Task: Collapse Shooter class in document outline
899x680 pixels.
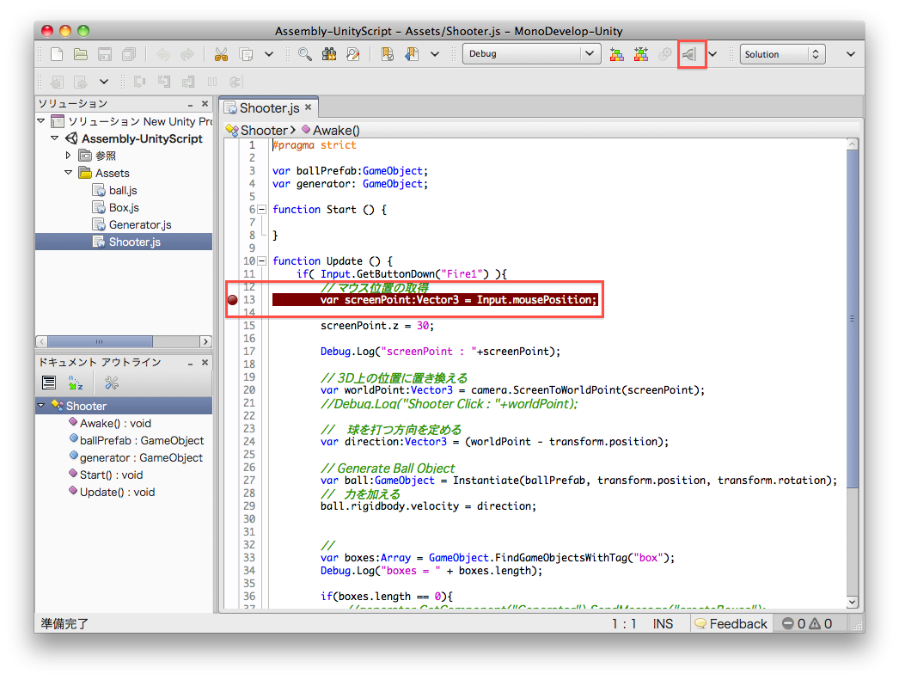Action: [x=41, y=406]
